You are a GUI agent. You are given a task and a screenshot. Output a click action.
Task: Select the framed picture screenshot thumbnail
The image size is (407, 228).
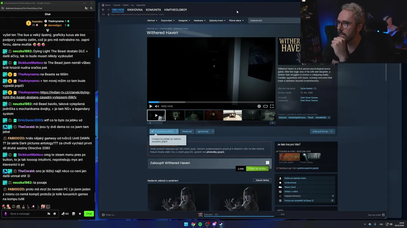[232, 115]
